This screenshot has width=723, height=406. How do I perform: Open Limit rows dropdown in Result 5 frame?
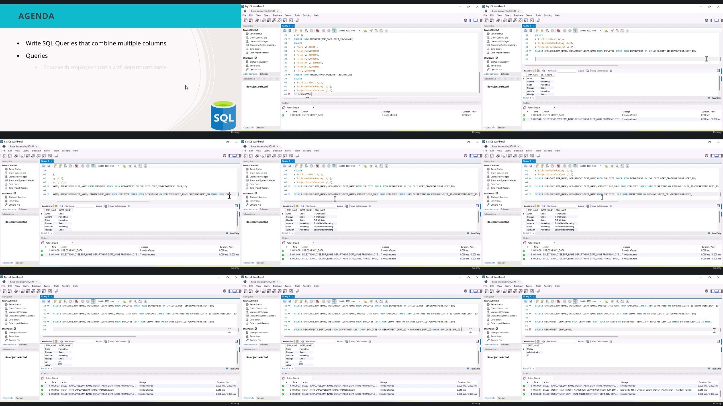tap(590, 301)
